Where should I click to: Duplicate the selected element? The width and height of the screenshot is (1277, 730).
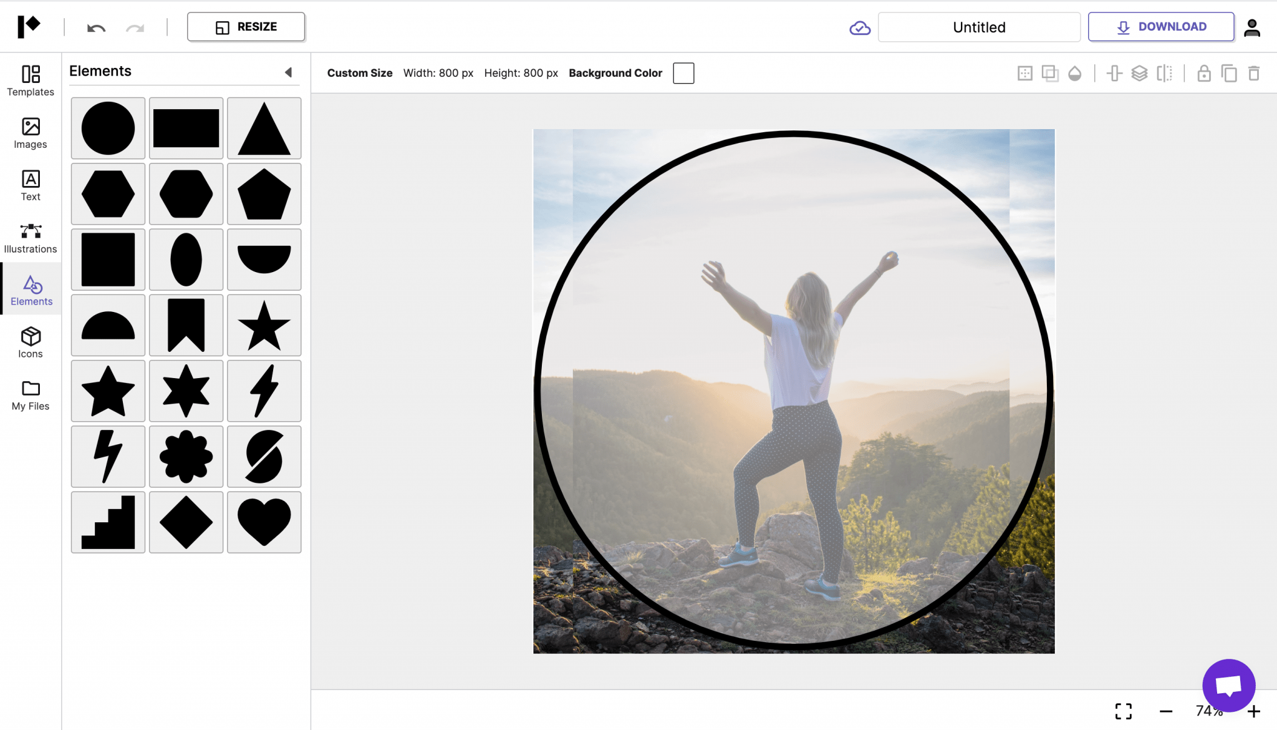coord(1228,73)
